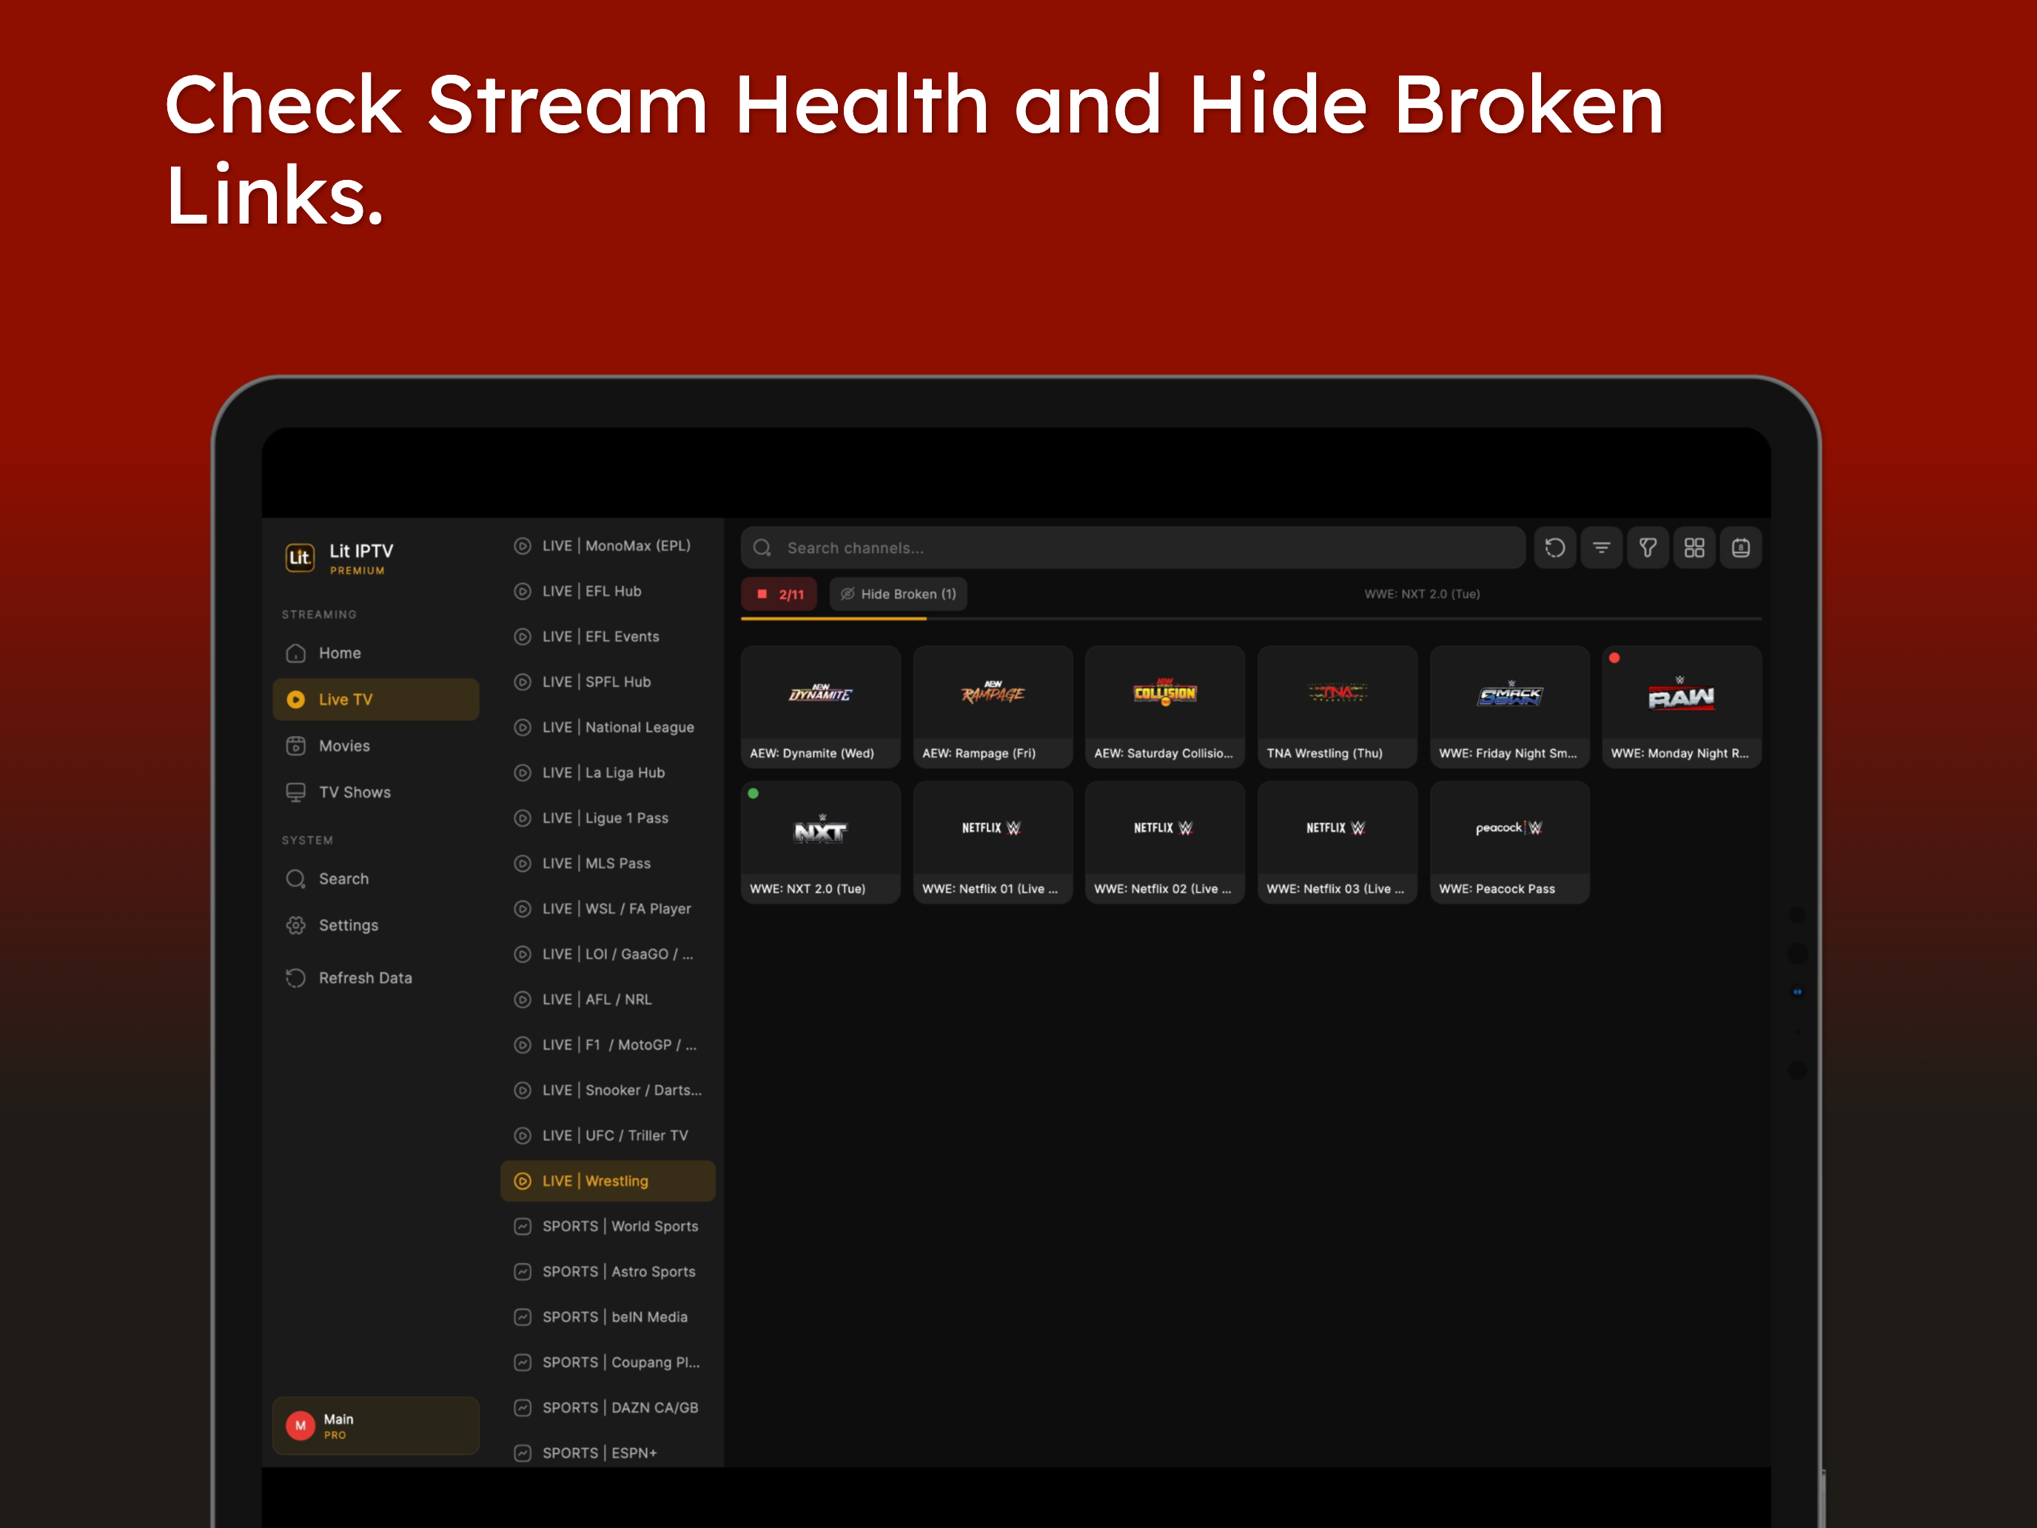Screen dimensions: 2037x1528
Task: Click the search magnifier icon in field
Action: click(762, 548)
